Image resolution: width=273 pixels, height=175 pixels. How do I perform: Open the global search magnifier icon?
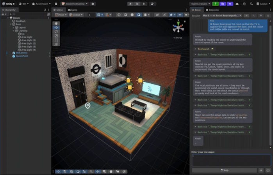click(252, 4)
